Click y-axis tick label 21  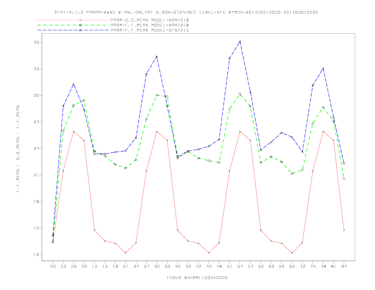tap(36, 175)
